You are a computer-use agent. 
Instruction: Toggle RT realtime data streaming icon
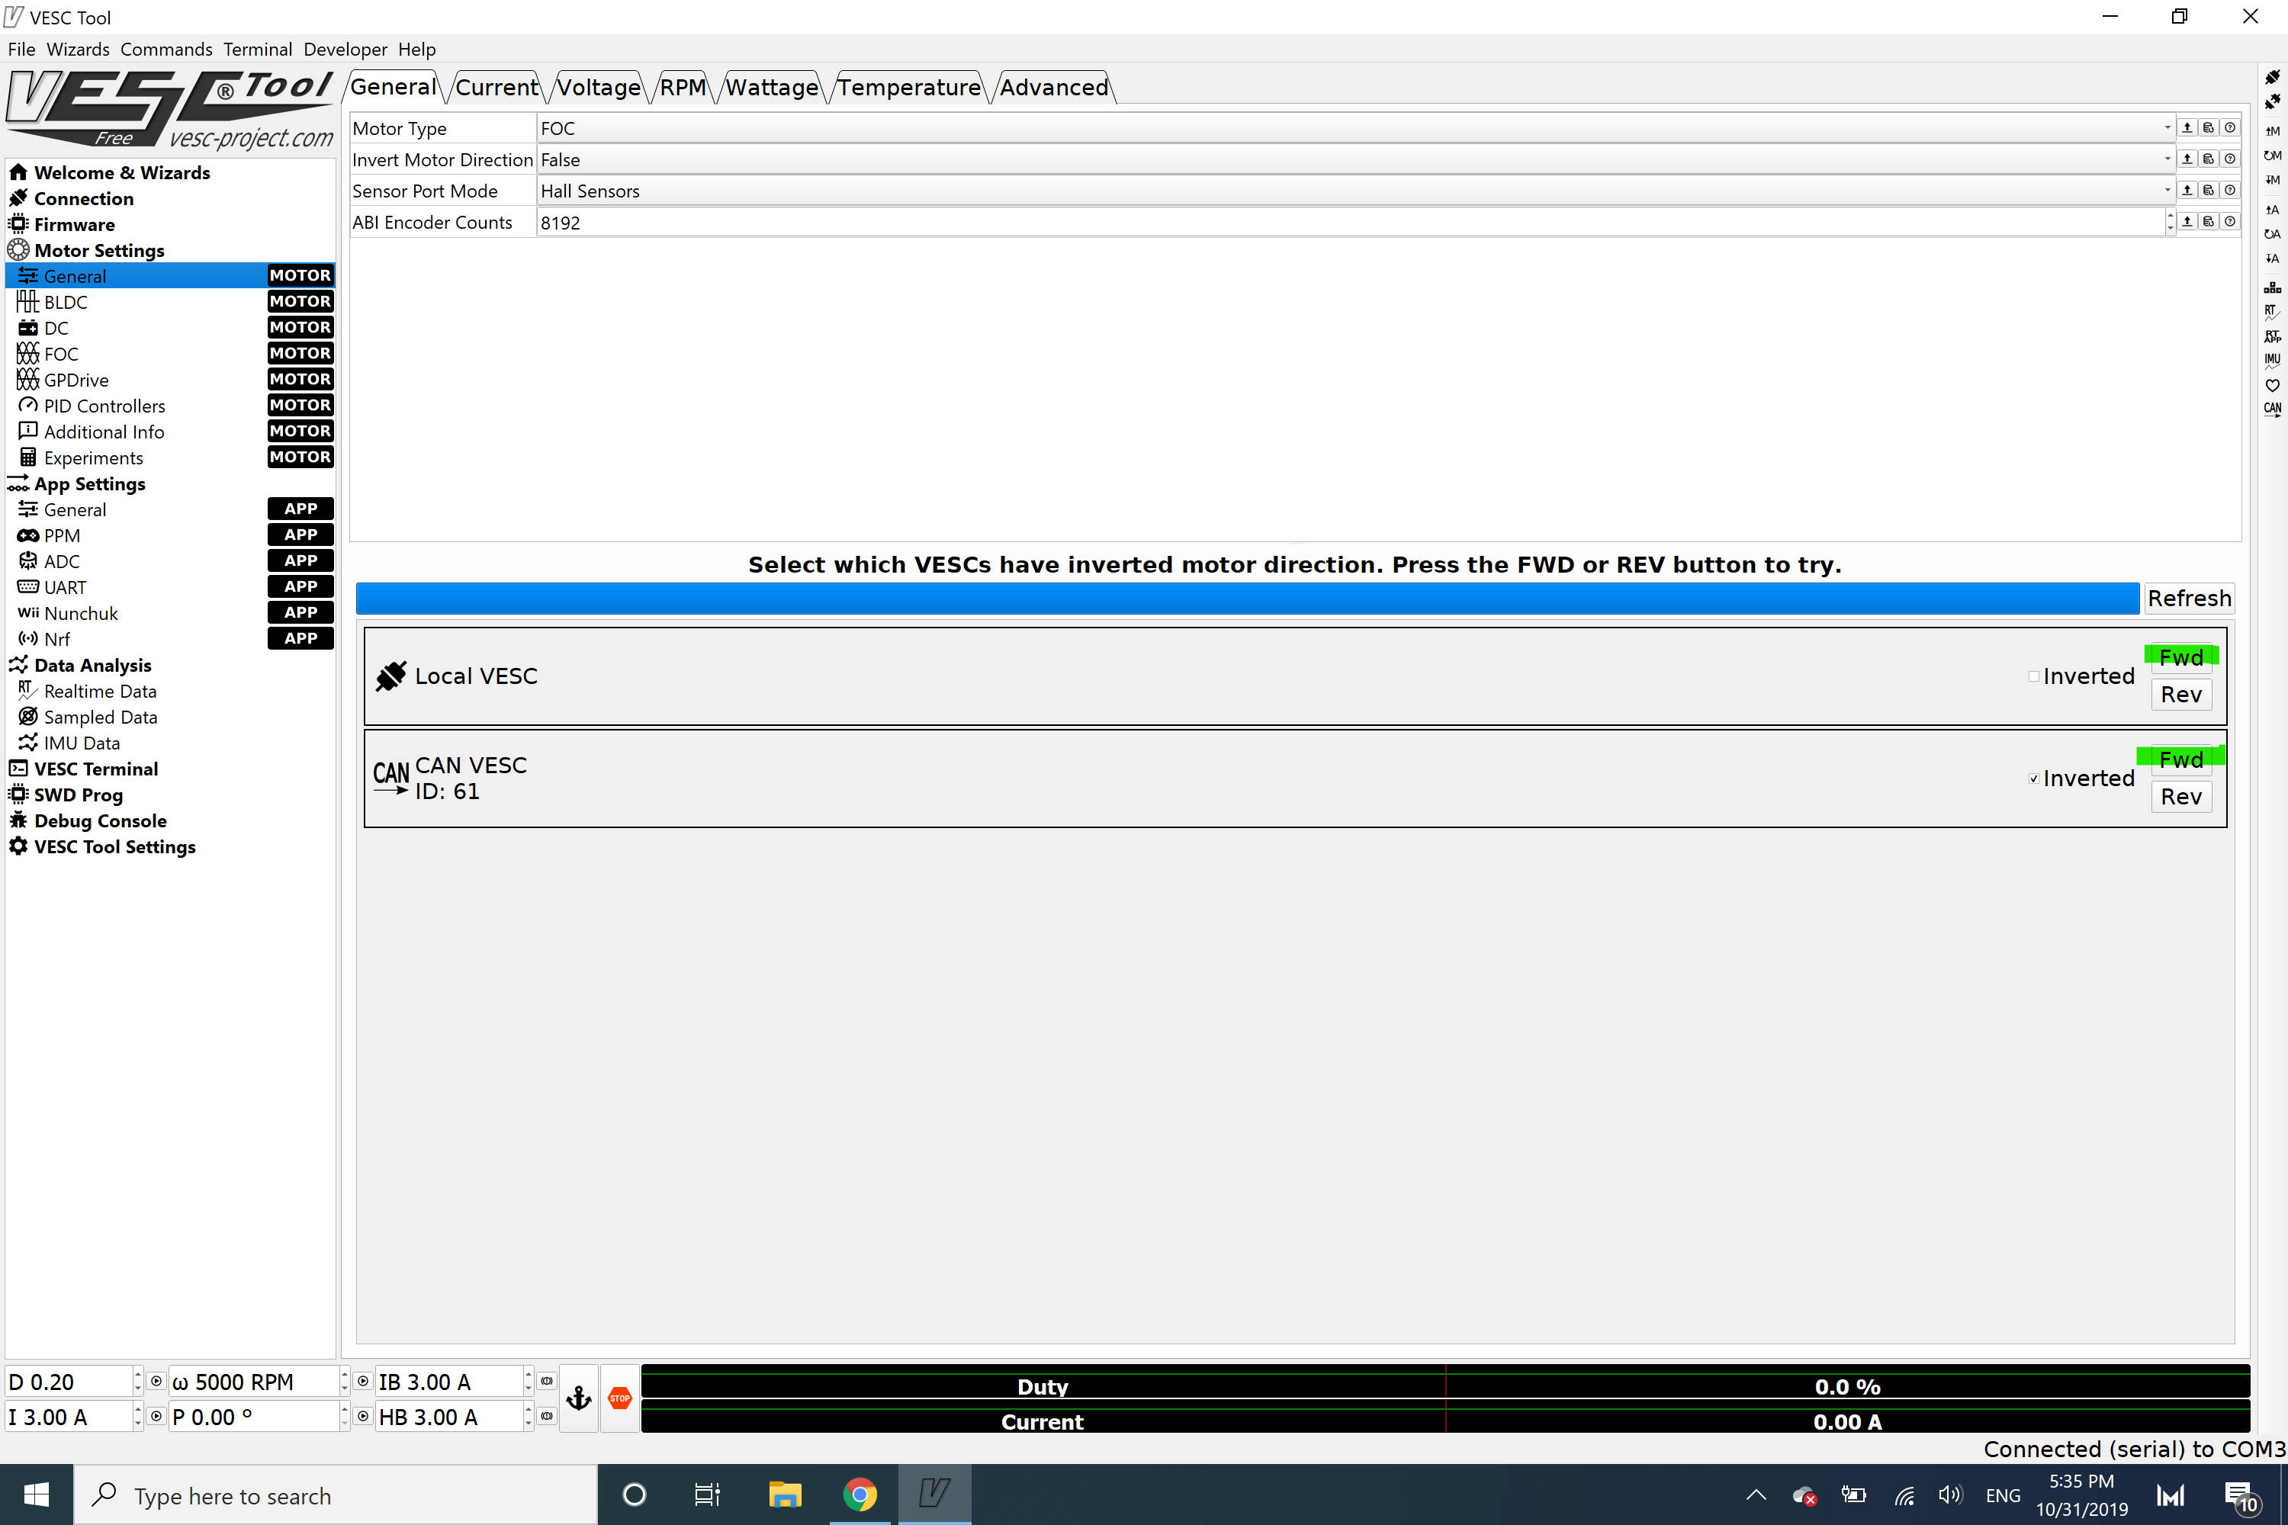click(2271, 311)
